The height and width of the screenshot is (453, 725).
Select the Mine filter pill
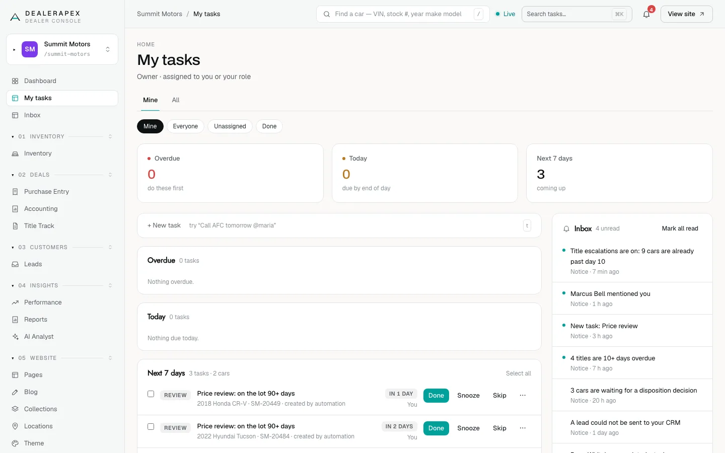click(150, 126)
